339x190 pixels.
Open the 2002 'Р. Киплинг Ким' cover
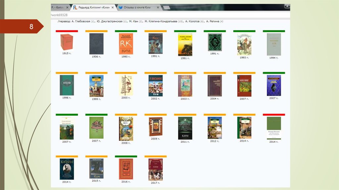click(x=156, y=86)
